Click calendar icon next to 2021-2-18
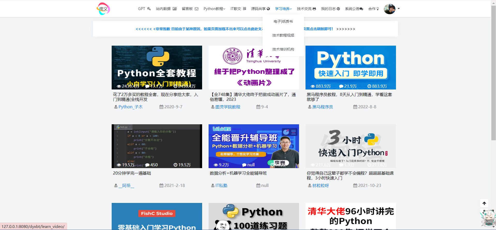The image size is (496, 230). point(161,185)
